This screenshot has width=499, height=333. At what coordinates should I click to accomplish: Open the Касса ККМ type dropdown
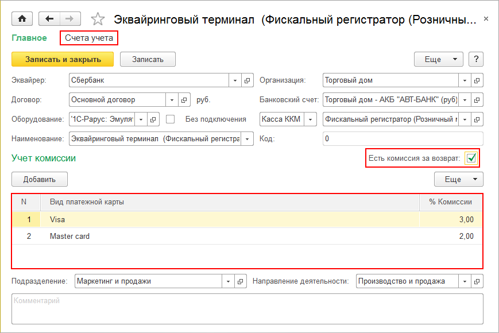[x=310, y=119]
